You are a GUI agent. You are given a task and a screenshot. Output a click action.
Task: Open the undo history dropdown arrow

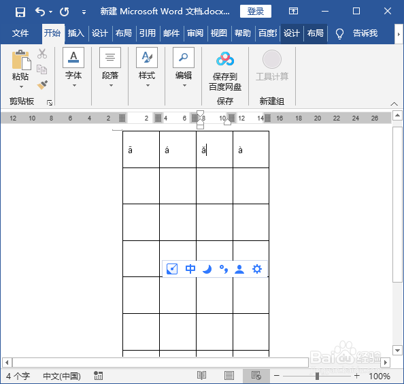click(x=50, y=12)
